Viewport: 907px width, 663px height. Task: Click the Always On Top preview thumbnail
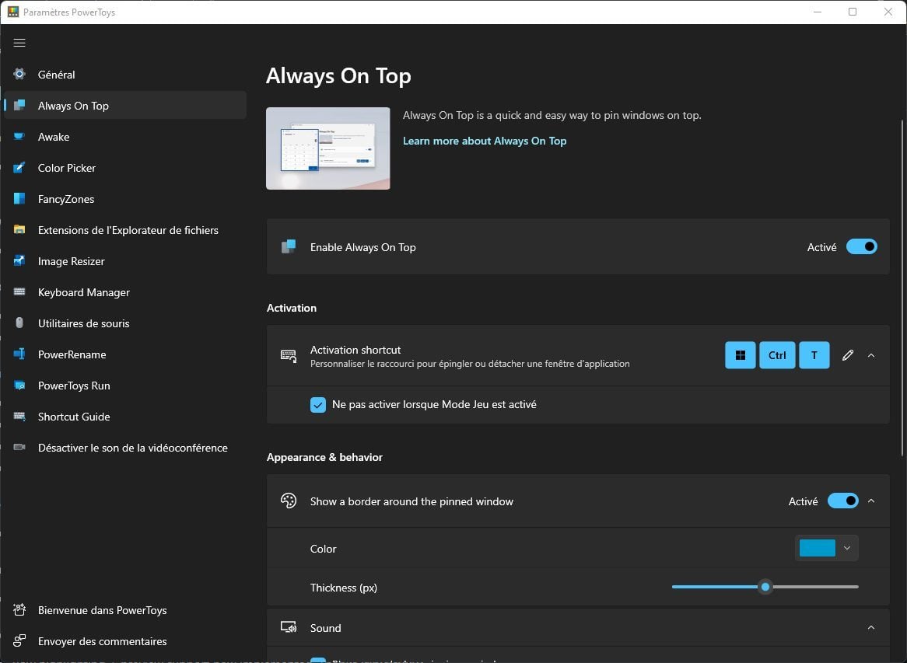[328, 148]
